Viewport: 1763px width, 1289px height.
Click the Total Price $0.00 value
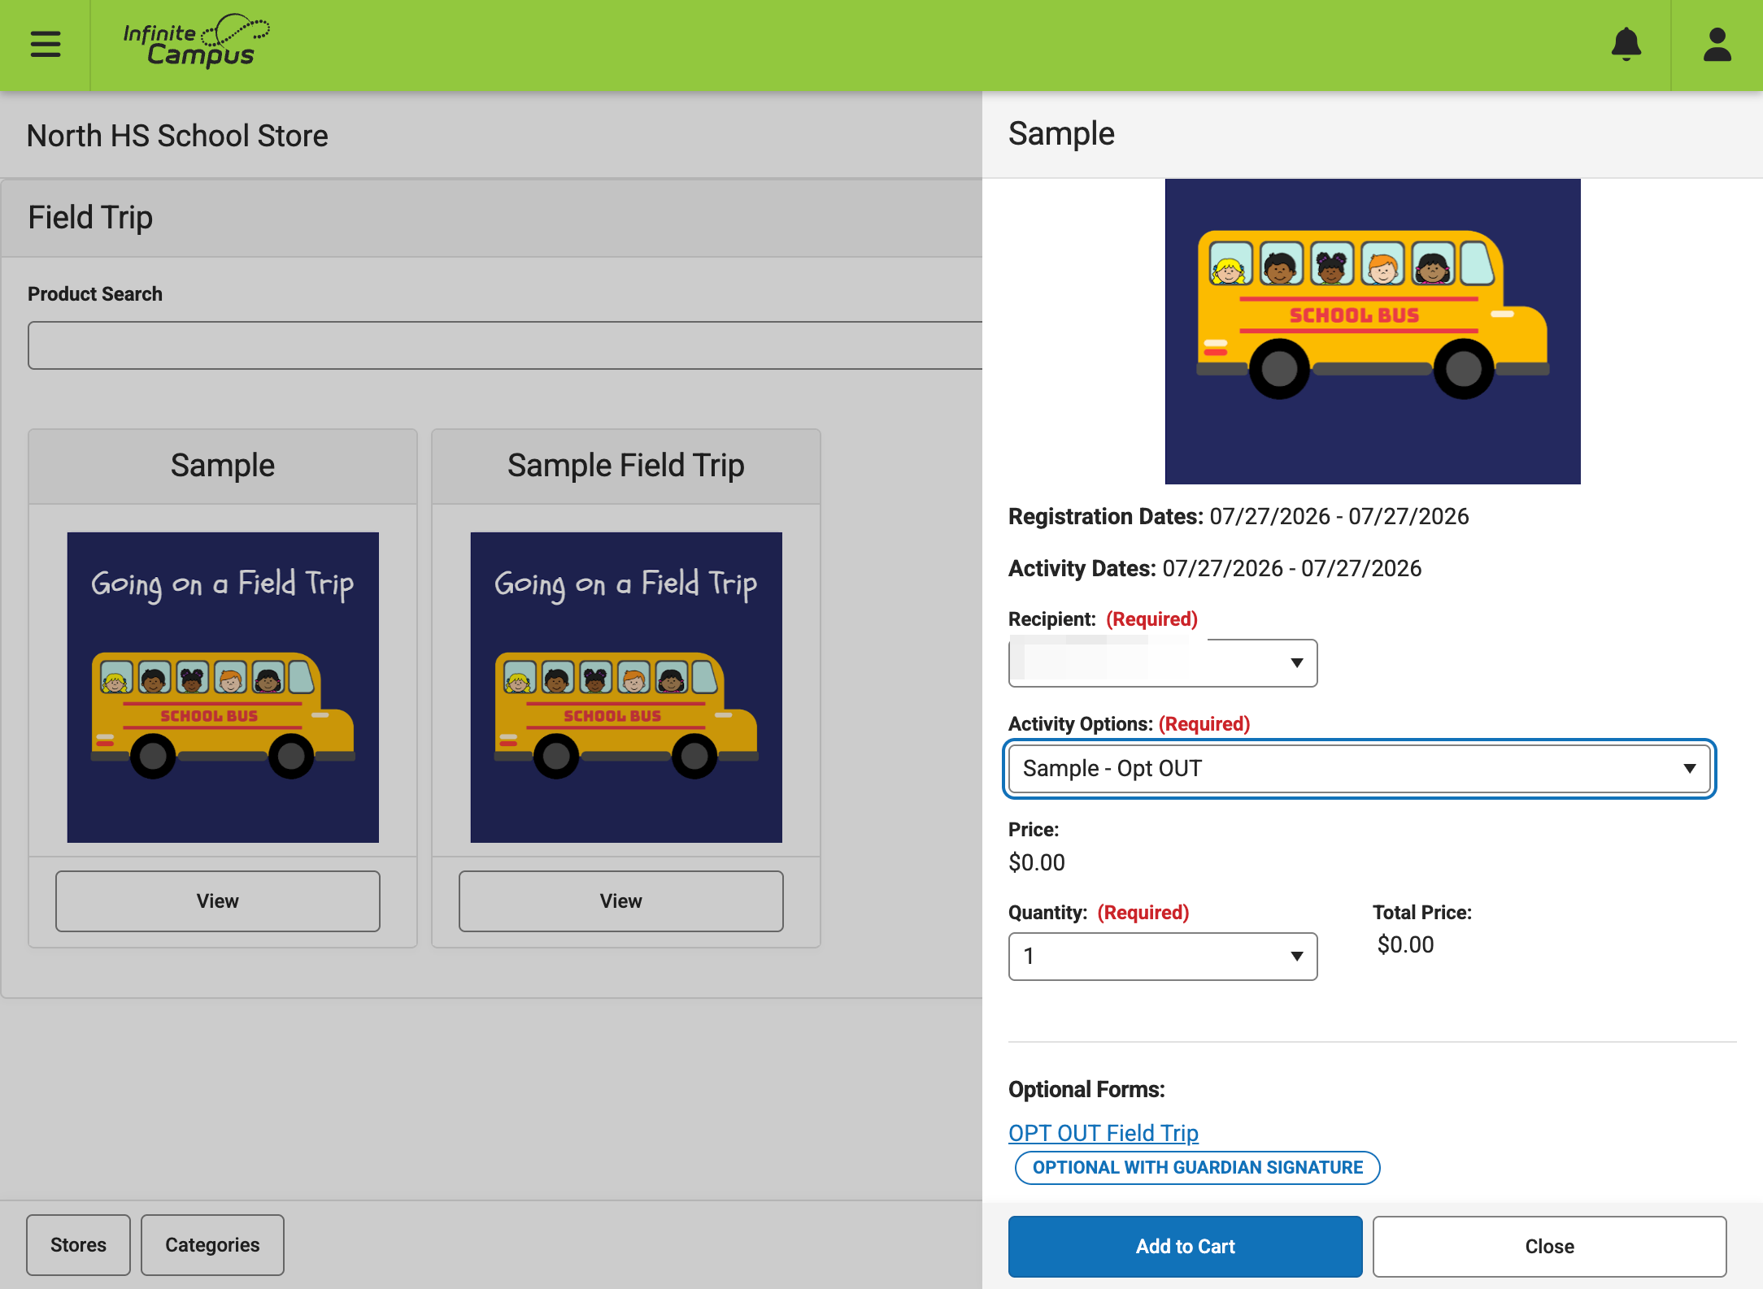[1406, 945]
